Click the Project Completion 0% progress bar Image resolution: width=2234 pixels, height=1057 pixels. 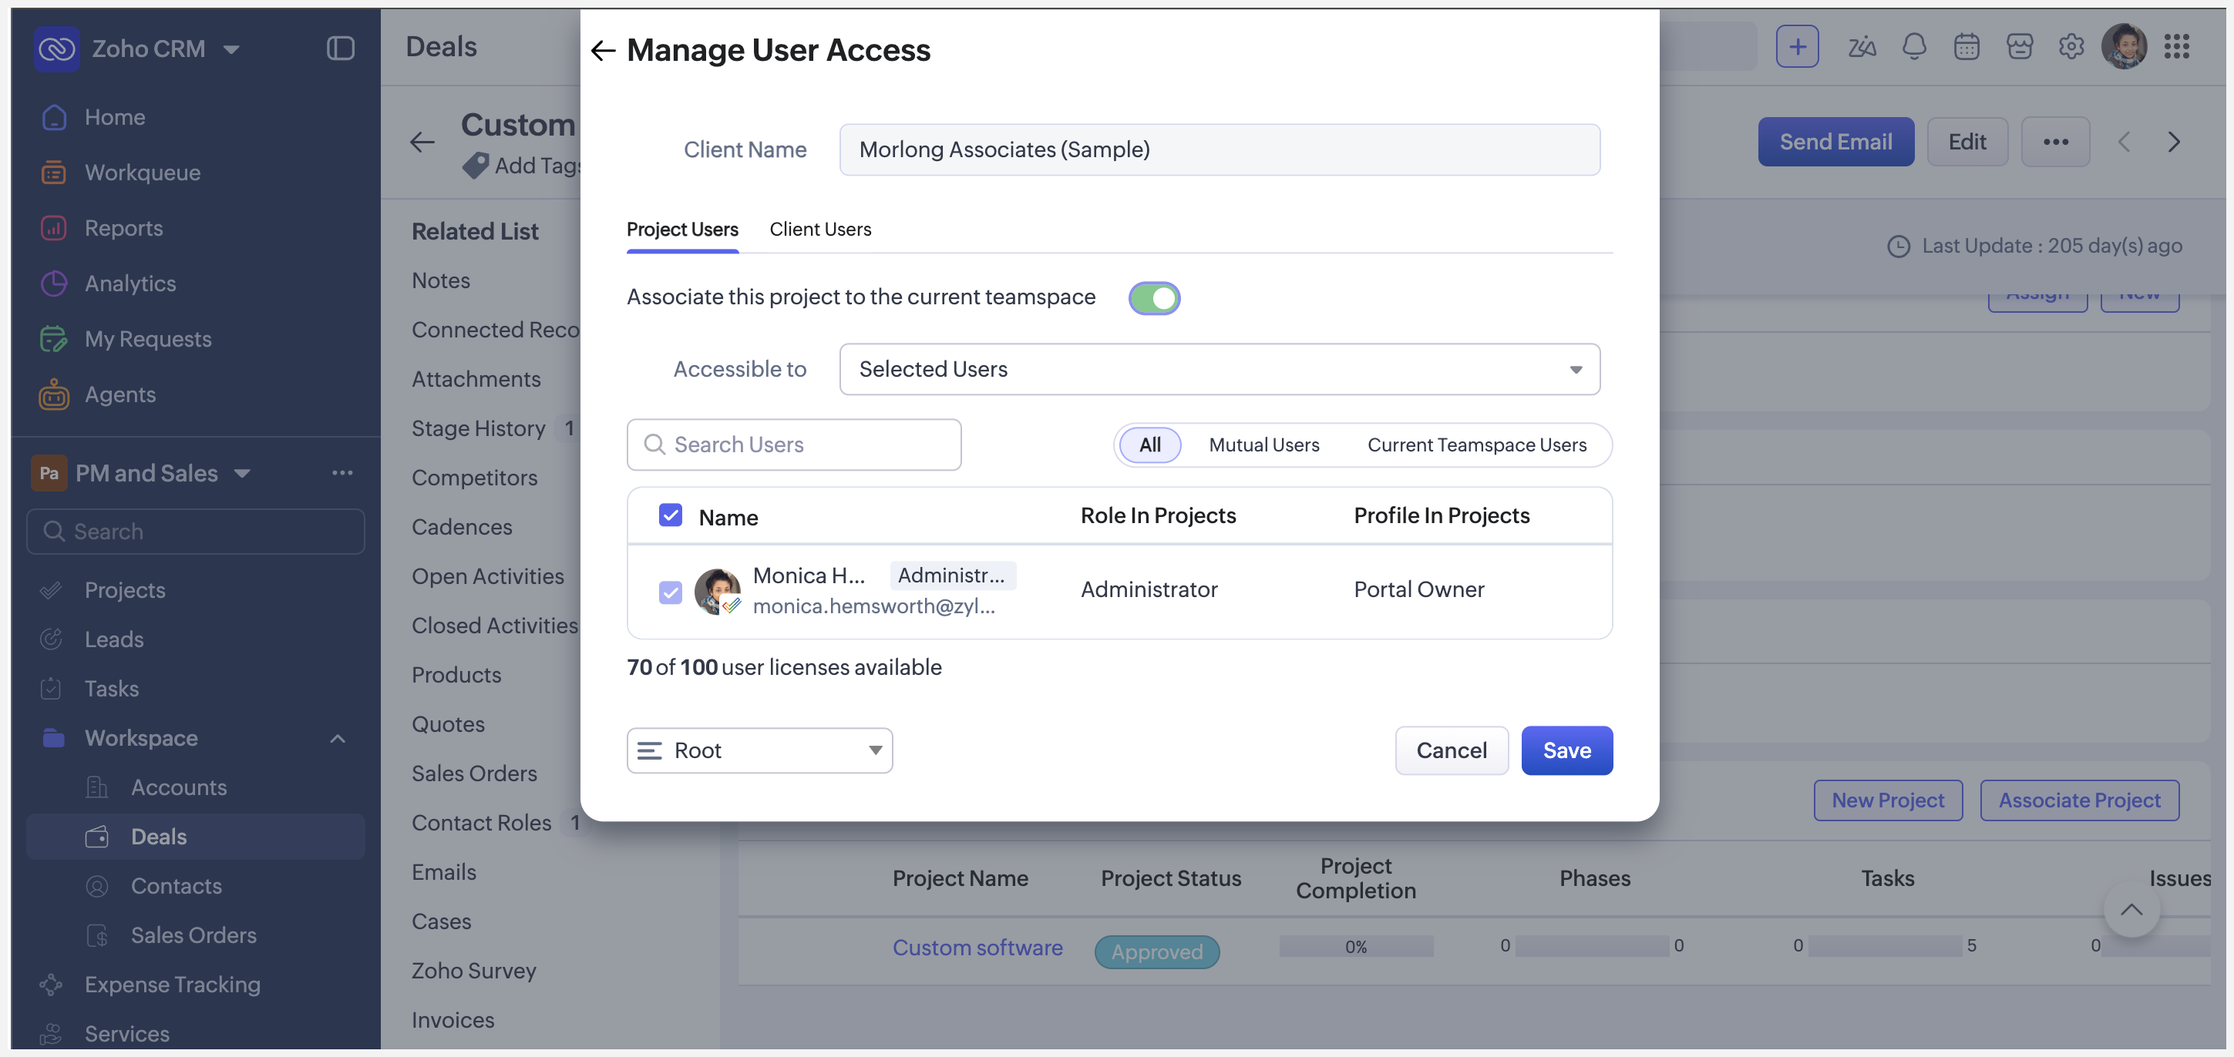1357,946
